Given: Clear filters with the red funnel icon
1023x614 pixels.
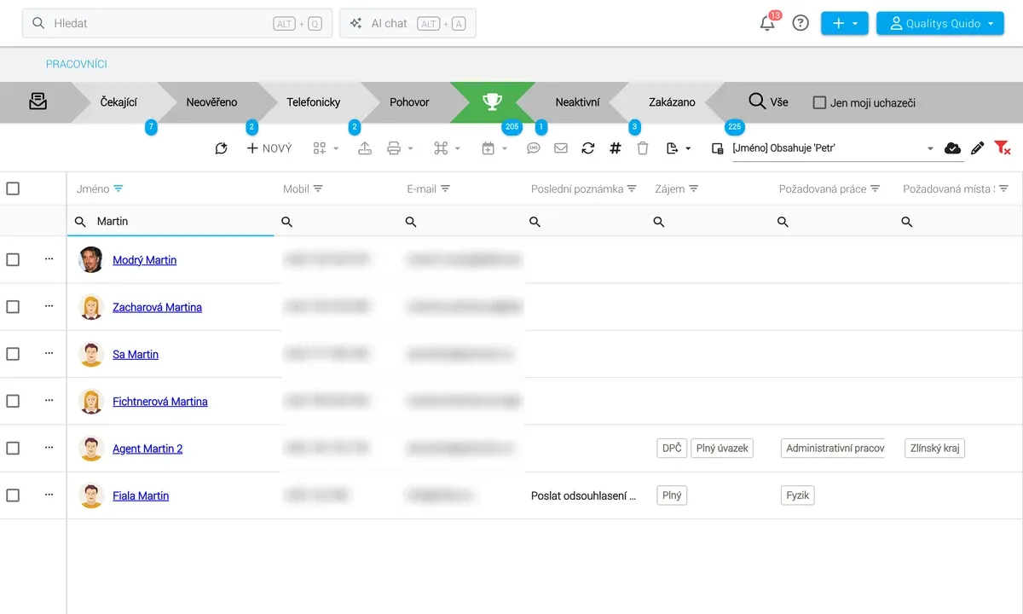Looking at the screenshot, I should coord(1003,148).
